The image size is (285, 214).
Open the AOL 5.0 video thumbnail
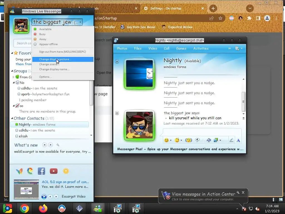click(26, 189)
